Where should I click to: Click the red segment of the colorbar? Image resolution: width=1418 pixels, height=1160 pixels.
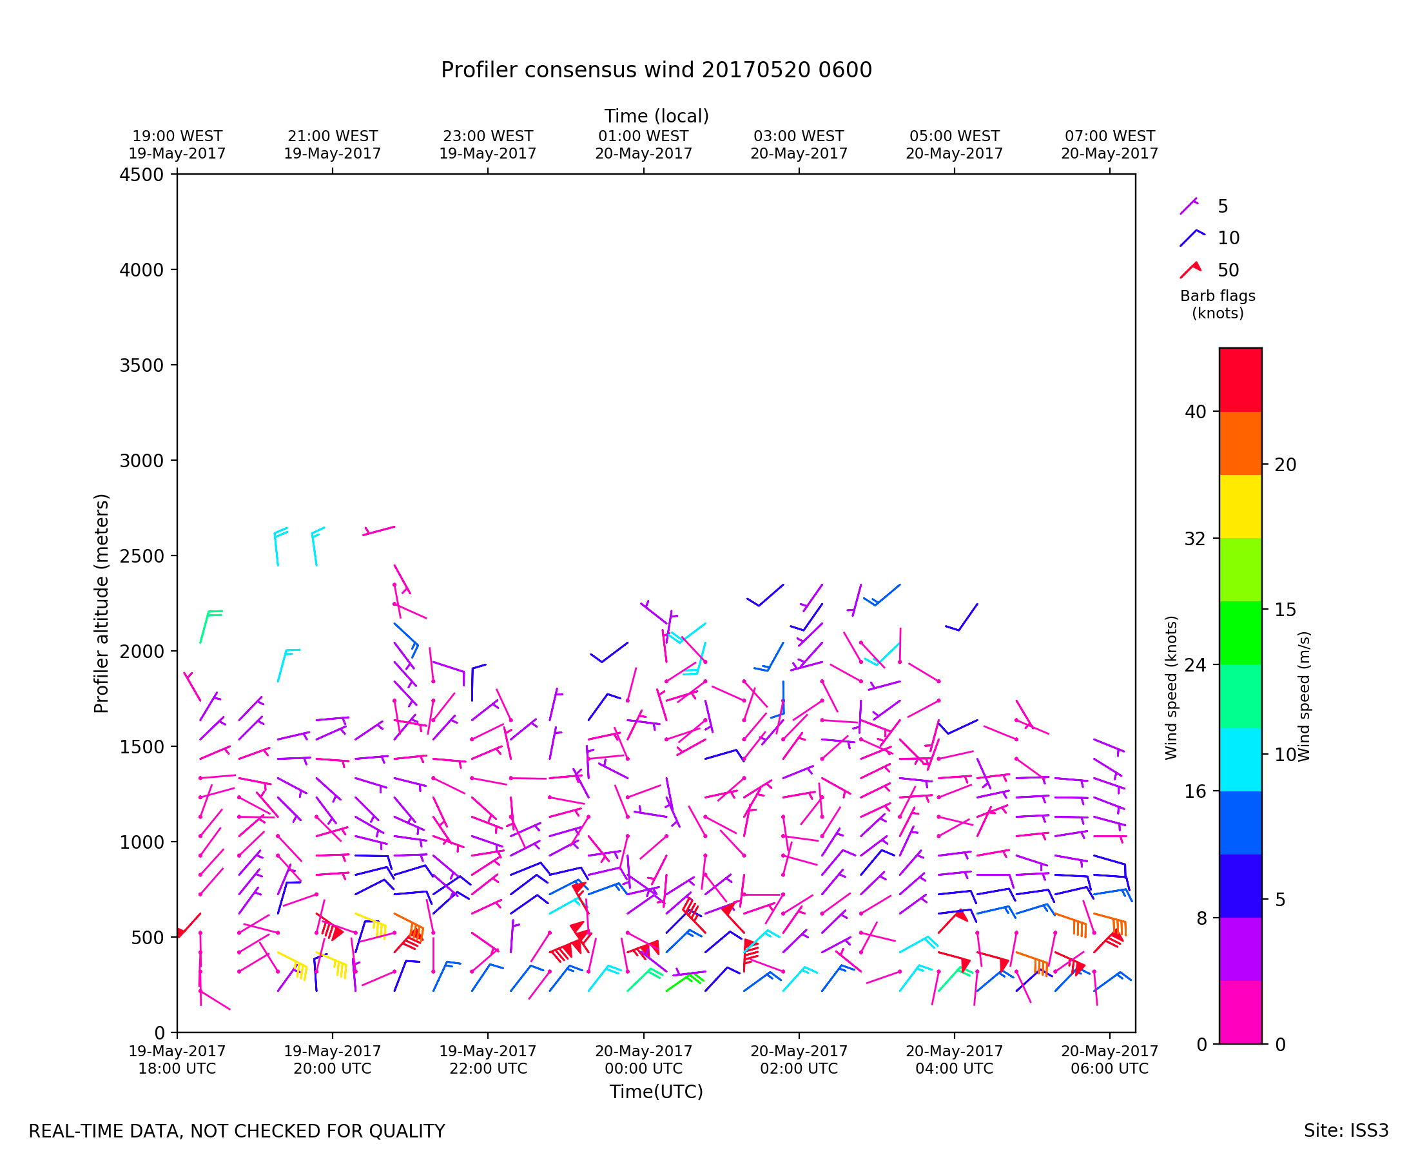pos(1240,380)
